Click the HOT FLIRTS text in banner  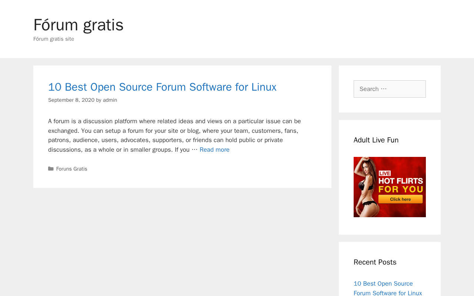click(x=401, y=181)
